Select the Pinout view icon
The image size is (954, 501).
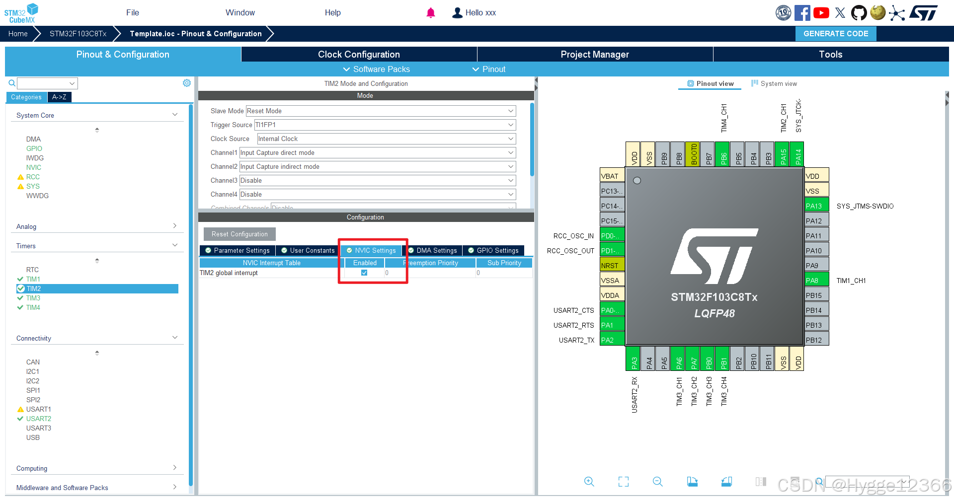click(691, 83)
